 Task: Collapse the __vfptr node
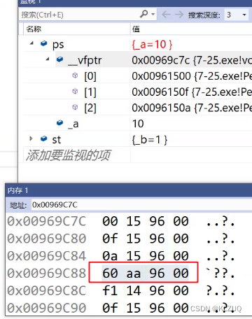(48, 59)
